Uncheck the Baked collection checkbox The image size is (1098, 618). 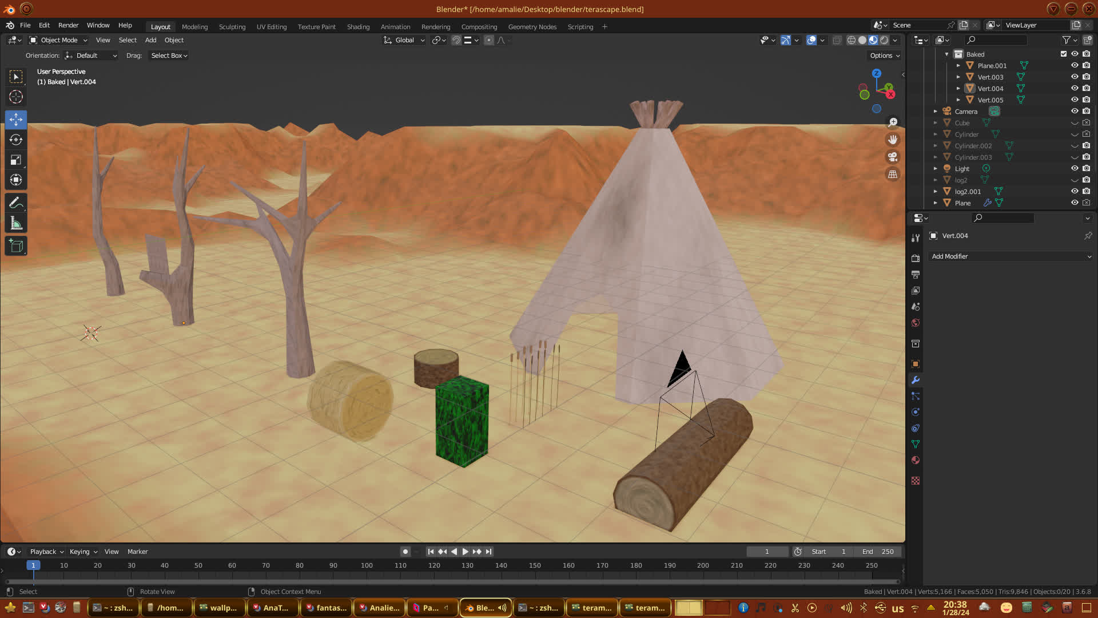click(1064, 54)
